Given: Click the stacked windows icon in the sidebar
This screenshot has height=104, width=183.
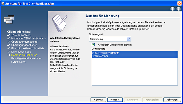Looking at the screenshot, I should pyautogui.click(x=9, y=19).
